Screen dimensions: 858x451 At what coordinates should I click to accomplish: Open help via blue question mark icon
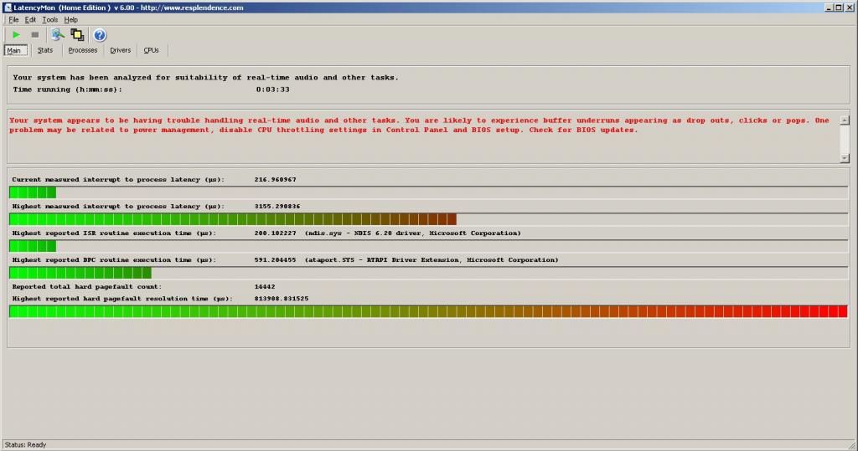click(x=100, y=34)
